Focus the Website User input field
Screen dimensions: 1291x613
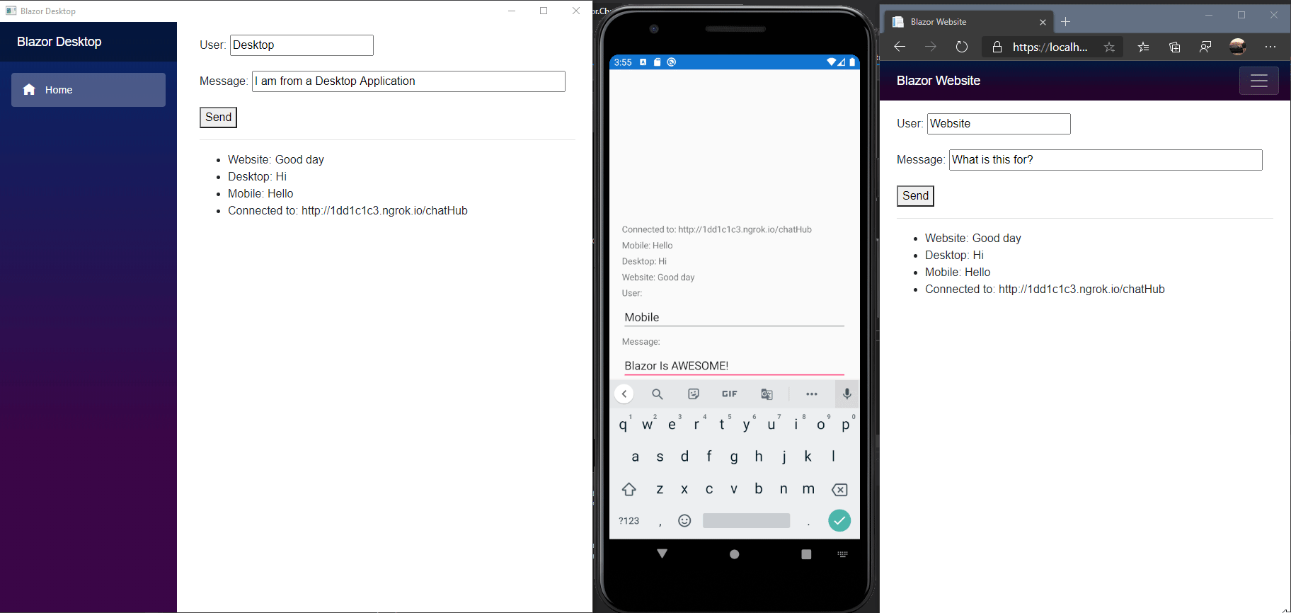tap(999, 124)
